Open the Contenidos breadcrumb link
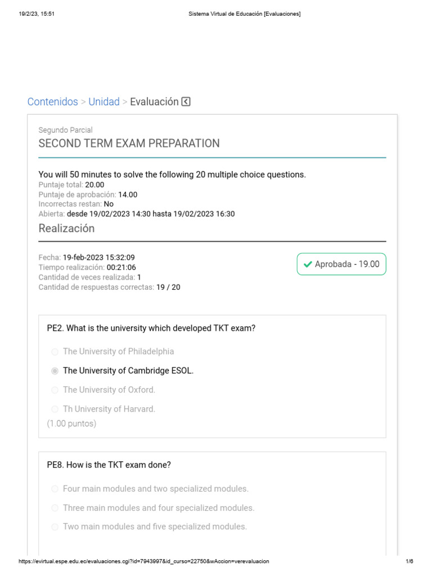 tap(53, 102)
